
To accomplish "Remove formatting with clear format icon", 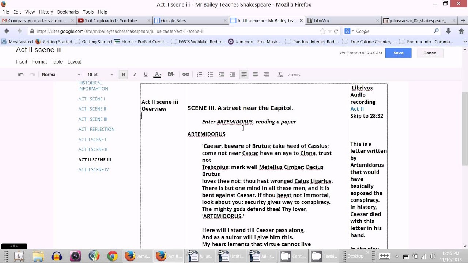I will pyautogui.click(x=280, y=75).
